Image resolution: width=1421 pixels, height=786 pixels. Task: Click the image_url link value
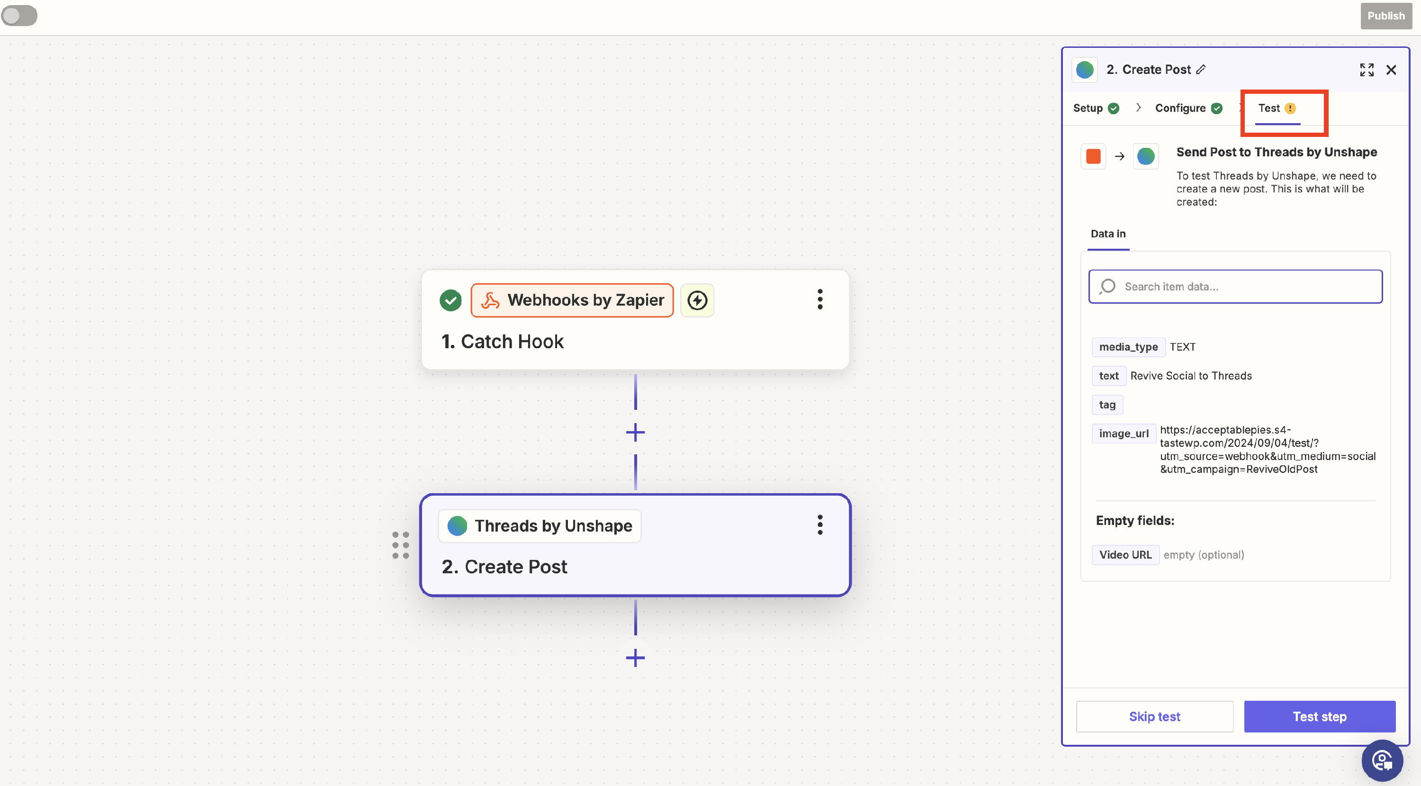1267,450
